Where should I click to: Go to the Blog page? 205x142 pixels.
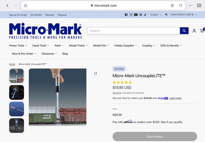[x=65, y=54]
